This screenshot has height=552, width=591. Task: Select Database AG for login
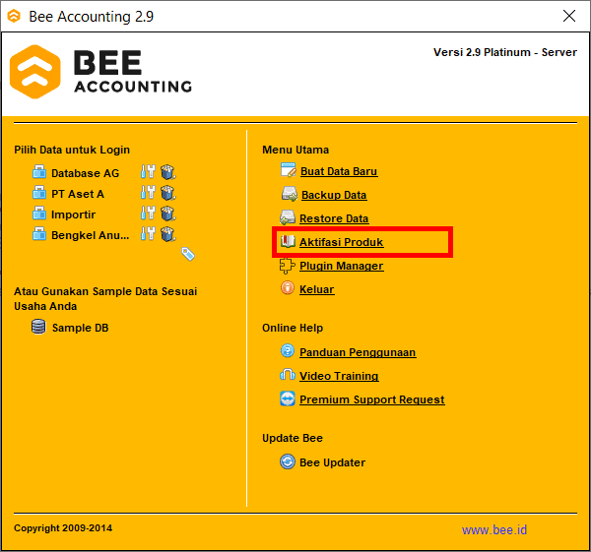point(85,173)
